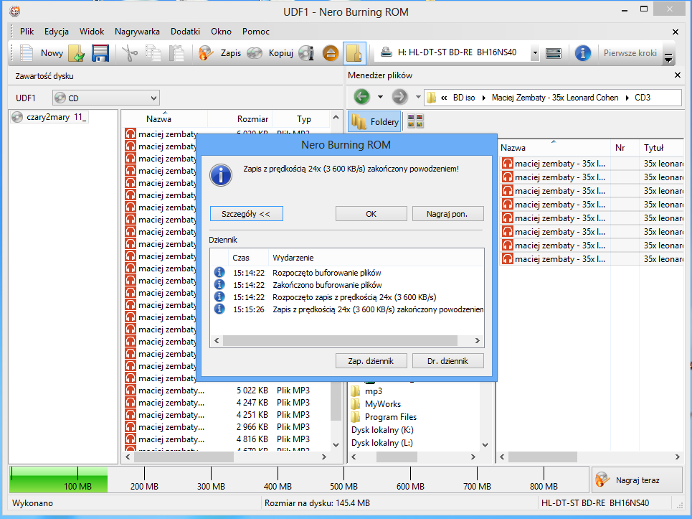
Task: Click Nagraj pon. to burn again
Action: pyautogui.click(x=448, y=214)
